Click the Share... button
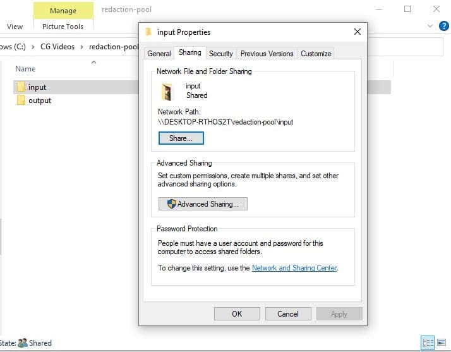This screenshot has width=451, height=352. coord(181,138)
